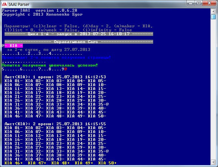Screen dimensions: 218x167
Task: Click the IAAI Parser app icon in title bar
Action: pyautogui.click(x=5, y=4)
